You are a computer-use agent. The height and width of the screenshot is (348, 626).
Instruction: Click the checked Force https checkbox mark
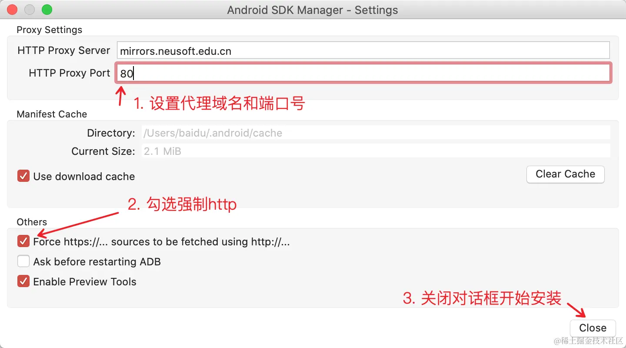(23, 241)
